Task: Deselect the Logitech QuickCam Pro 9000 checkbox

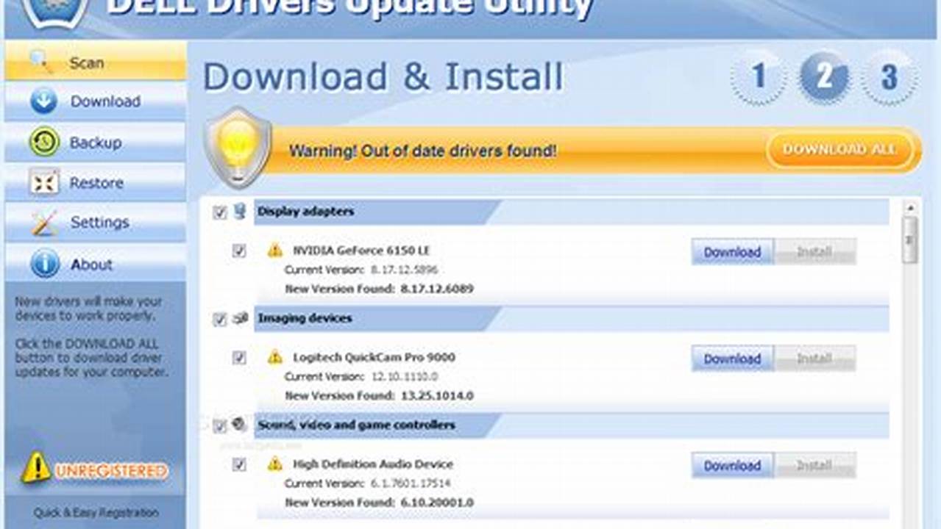Action: pos(238,357)
